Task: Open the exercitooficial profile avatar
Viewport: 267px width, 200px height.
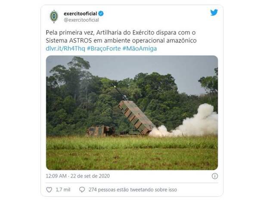Action: [x=54, y=16]
